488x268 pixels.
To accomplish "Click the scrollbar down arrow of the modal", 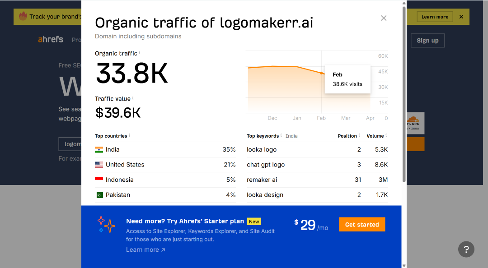I will pos(404,265).
